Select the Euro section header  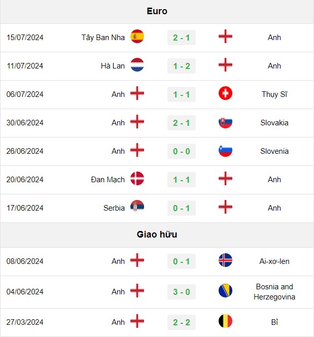tap(157, 11)
